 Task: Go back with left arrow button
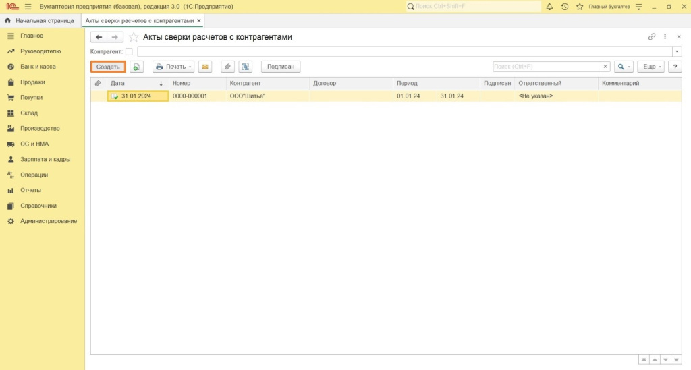point(99,37)
